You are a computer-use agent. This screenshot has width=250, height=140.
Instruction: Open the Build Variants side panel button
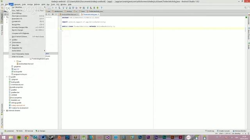click(x=2, y=109)
